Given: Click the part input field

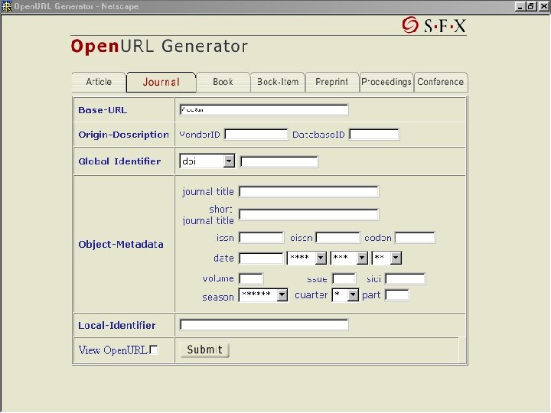Looking at the screenshot, I should point(396,295).
